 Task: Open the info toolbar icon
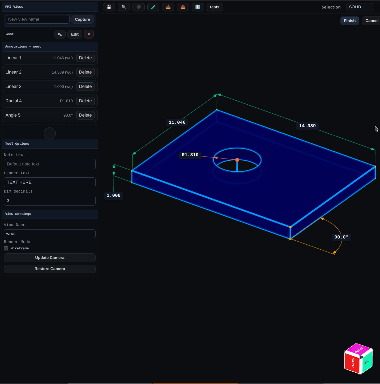tap(198, 7)
